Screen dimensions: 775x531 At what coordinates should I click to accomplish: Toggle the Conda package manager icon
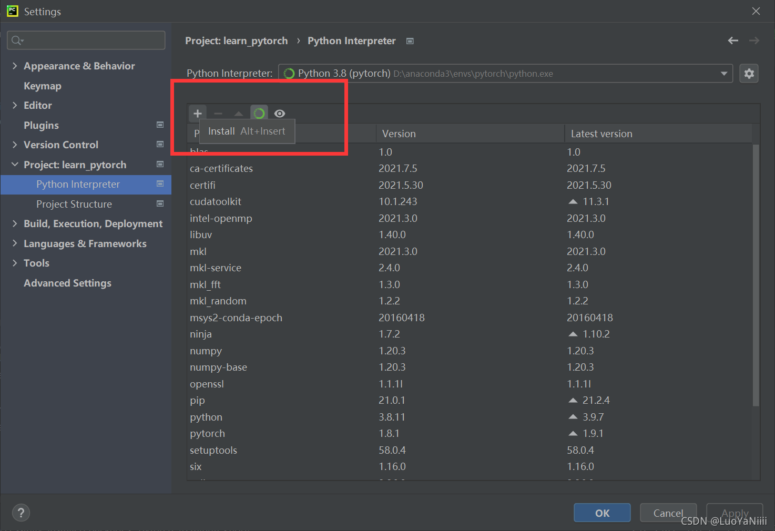259,113
